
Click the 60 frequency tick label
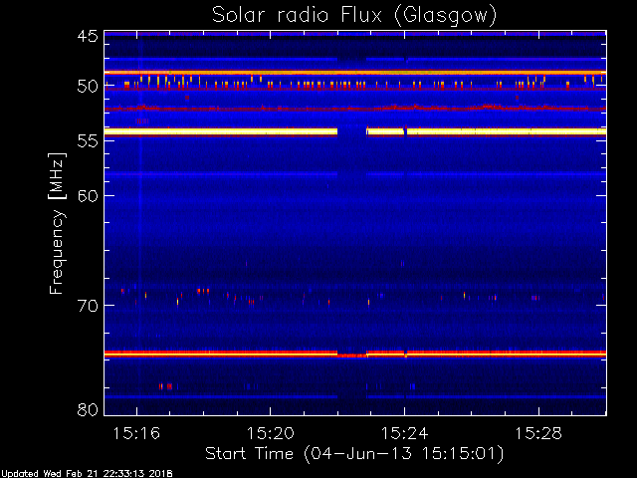pos(88,195)
